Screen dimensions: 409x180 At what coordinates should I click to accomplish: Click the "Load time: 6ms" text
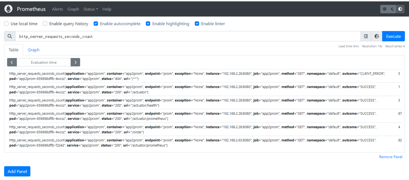point(349,46)
